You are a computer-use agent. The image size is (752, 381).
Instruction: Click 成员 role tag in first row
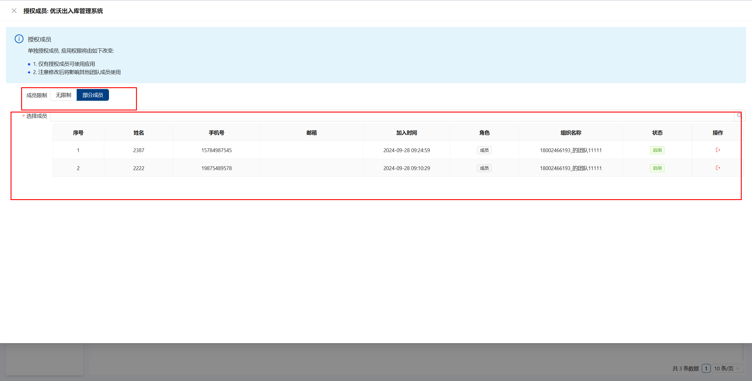(x=484, y=150)
